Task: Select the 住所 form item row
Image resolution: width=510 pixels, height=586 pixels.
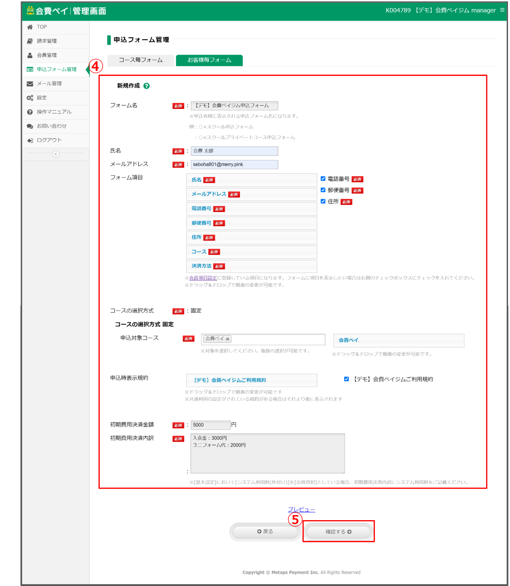Action: click(252, 238)
